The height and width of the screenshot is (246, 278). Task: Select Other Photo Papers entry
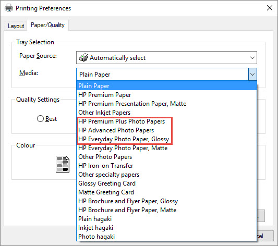166,157
